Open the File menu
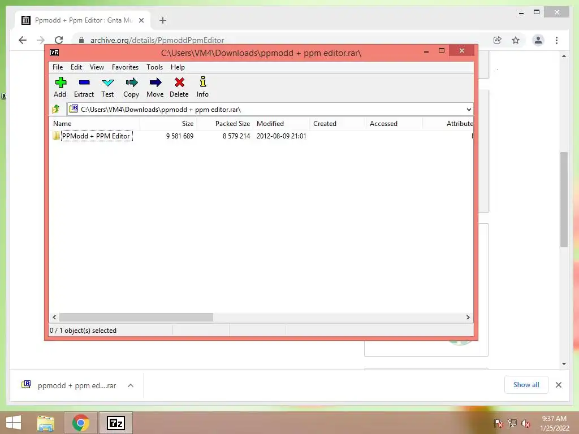 pyautogui.click(x=58, y=67)
